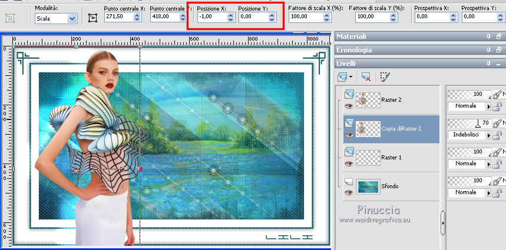
Task: Toggle the Sfondo layer link icon
Action: pos(498,181)
